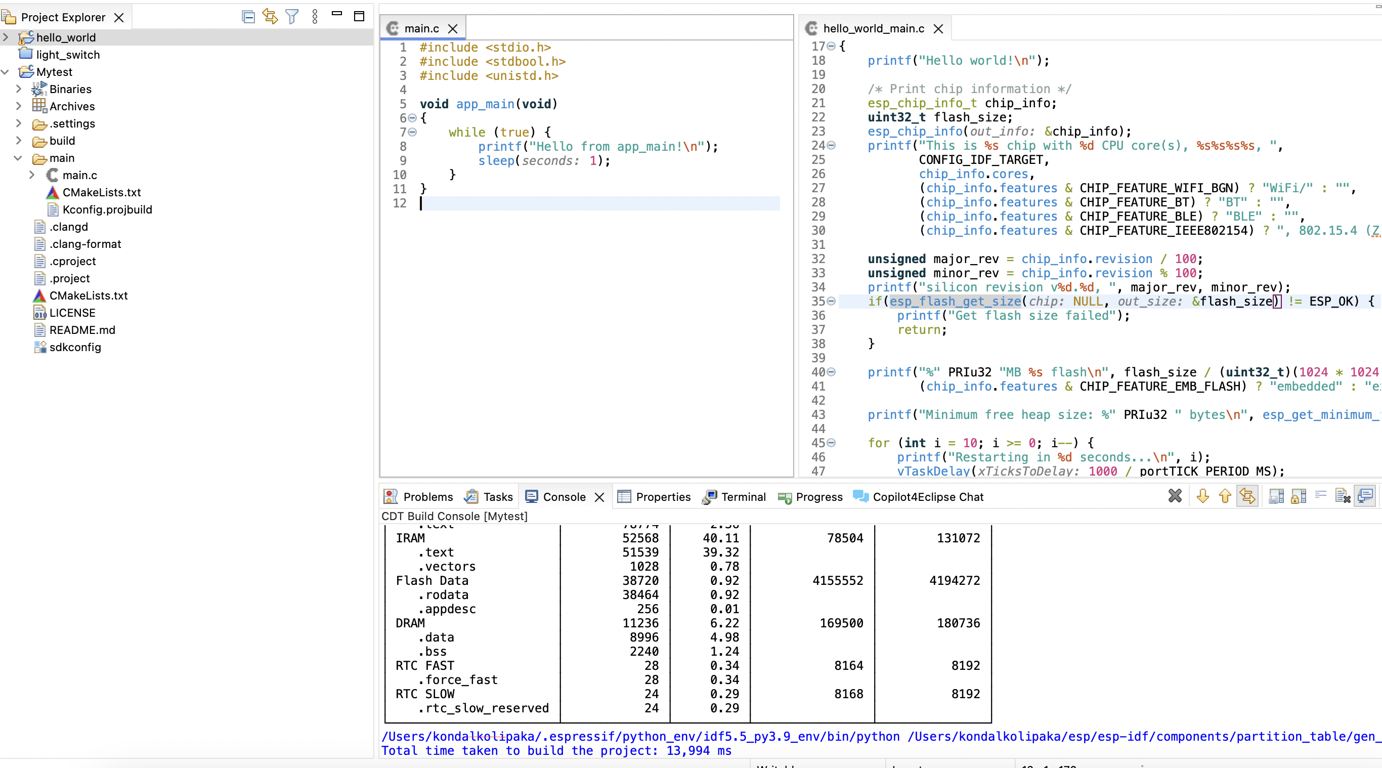Toggle collapse of hello_world project
Image resolution: width=1382 pixels, height=768 pixels.
point(8,37)
